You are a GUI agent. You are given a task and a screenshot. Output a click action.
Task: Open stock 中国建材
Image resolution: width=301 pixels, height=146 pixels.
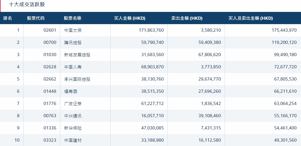point(73,140)
